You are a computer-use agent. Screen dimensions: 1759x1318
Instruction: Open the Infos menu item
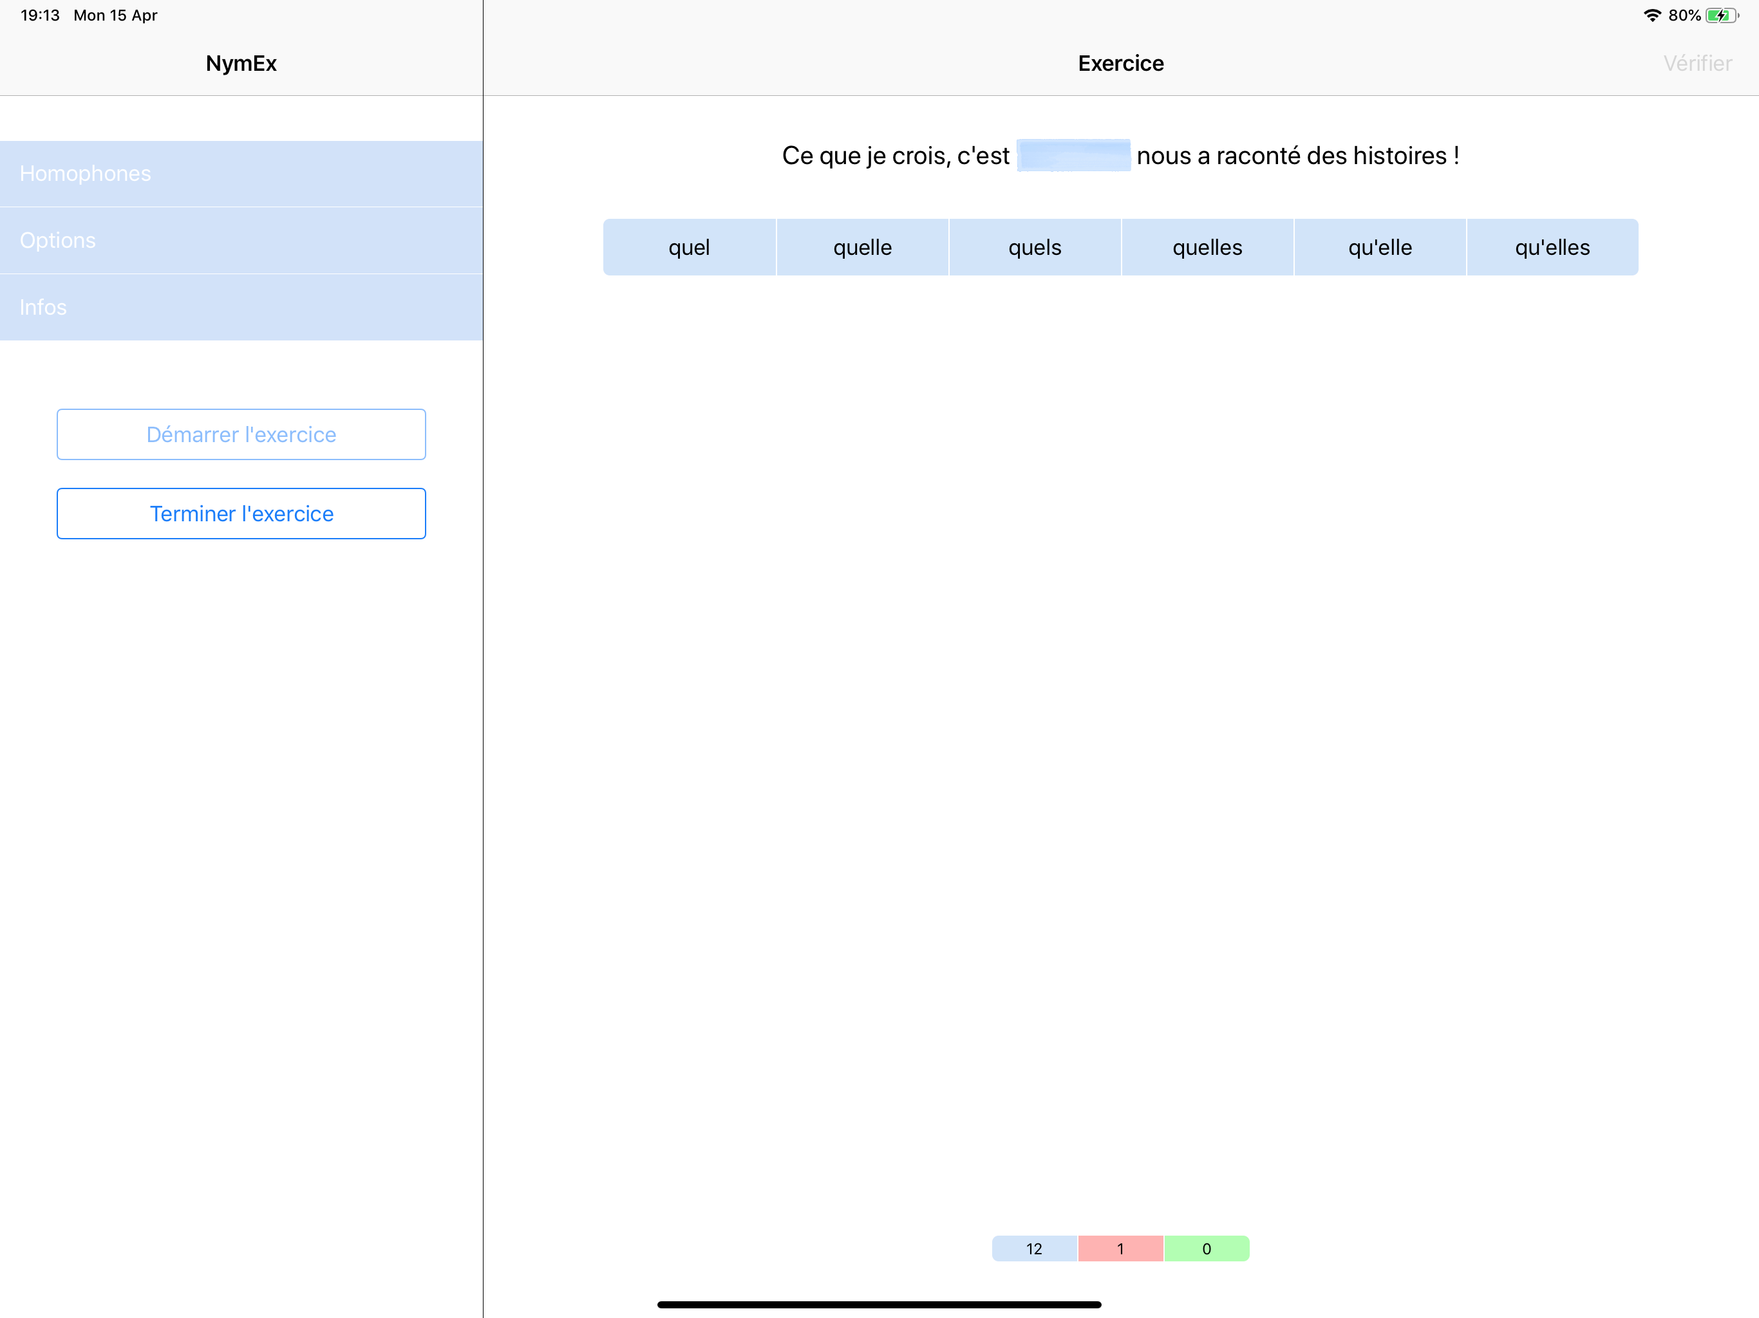(241, 307)
